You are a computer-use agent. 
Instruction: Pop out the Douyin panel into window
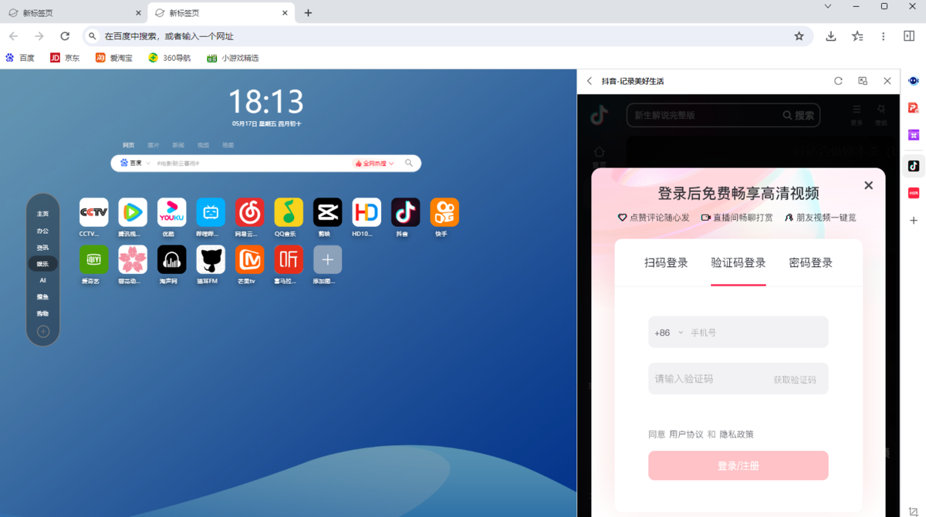863,81
